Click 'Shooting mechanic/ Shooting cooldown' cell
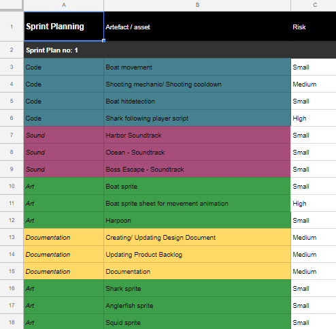 point(197,84)
